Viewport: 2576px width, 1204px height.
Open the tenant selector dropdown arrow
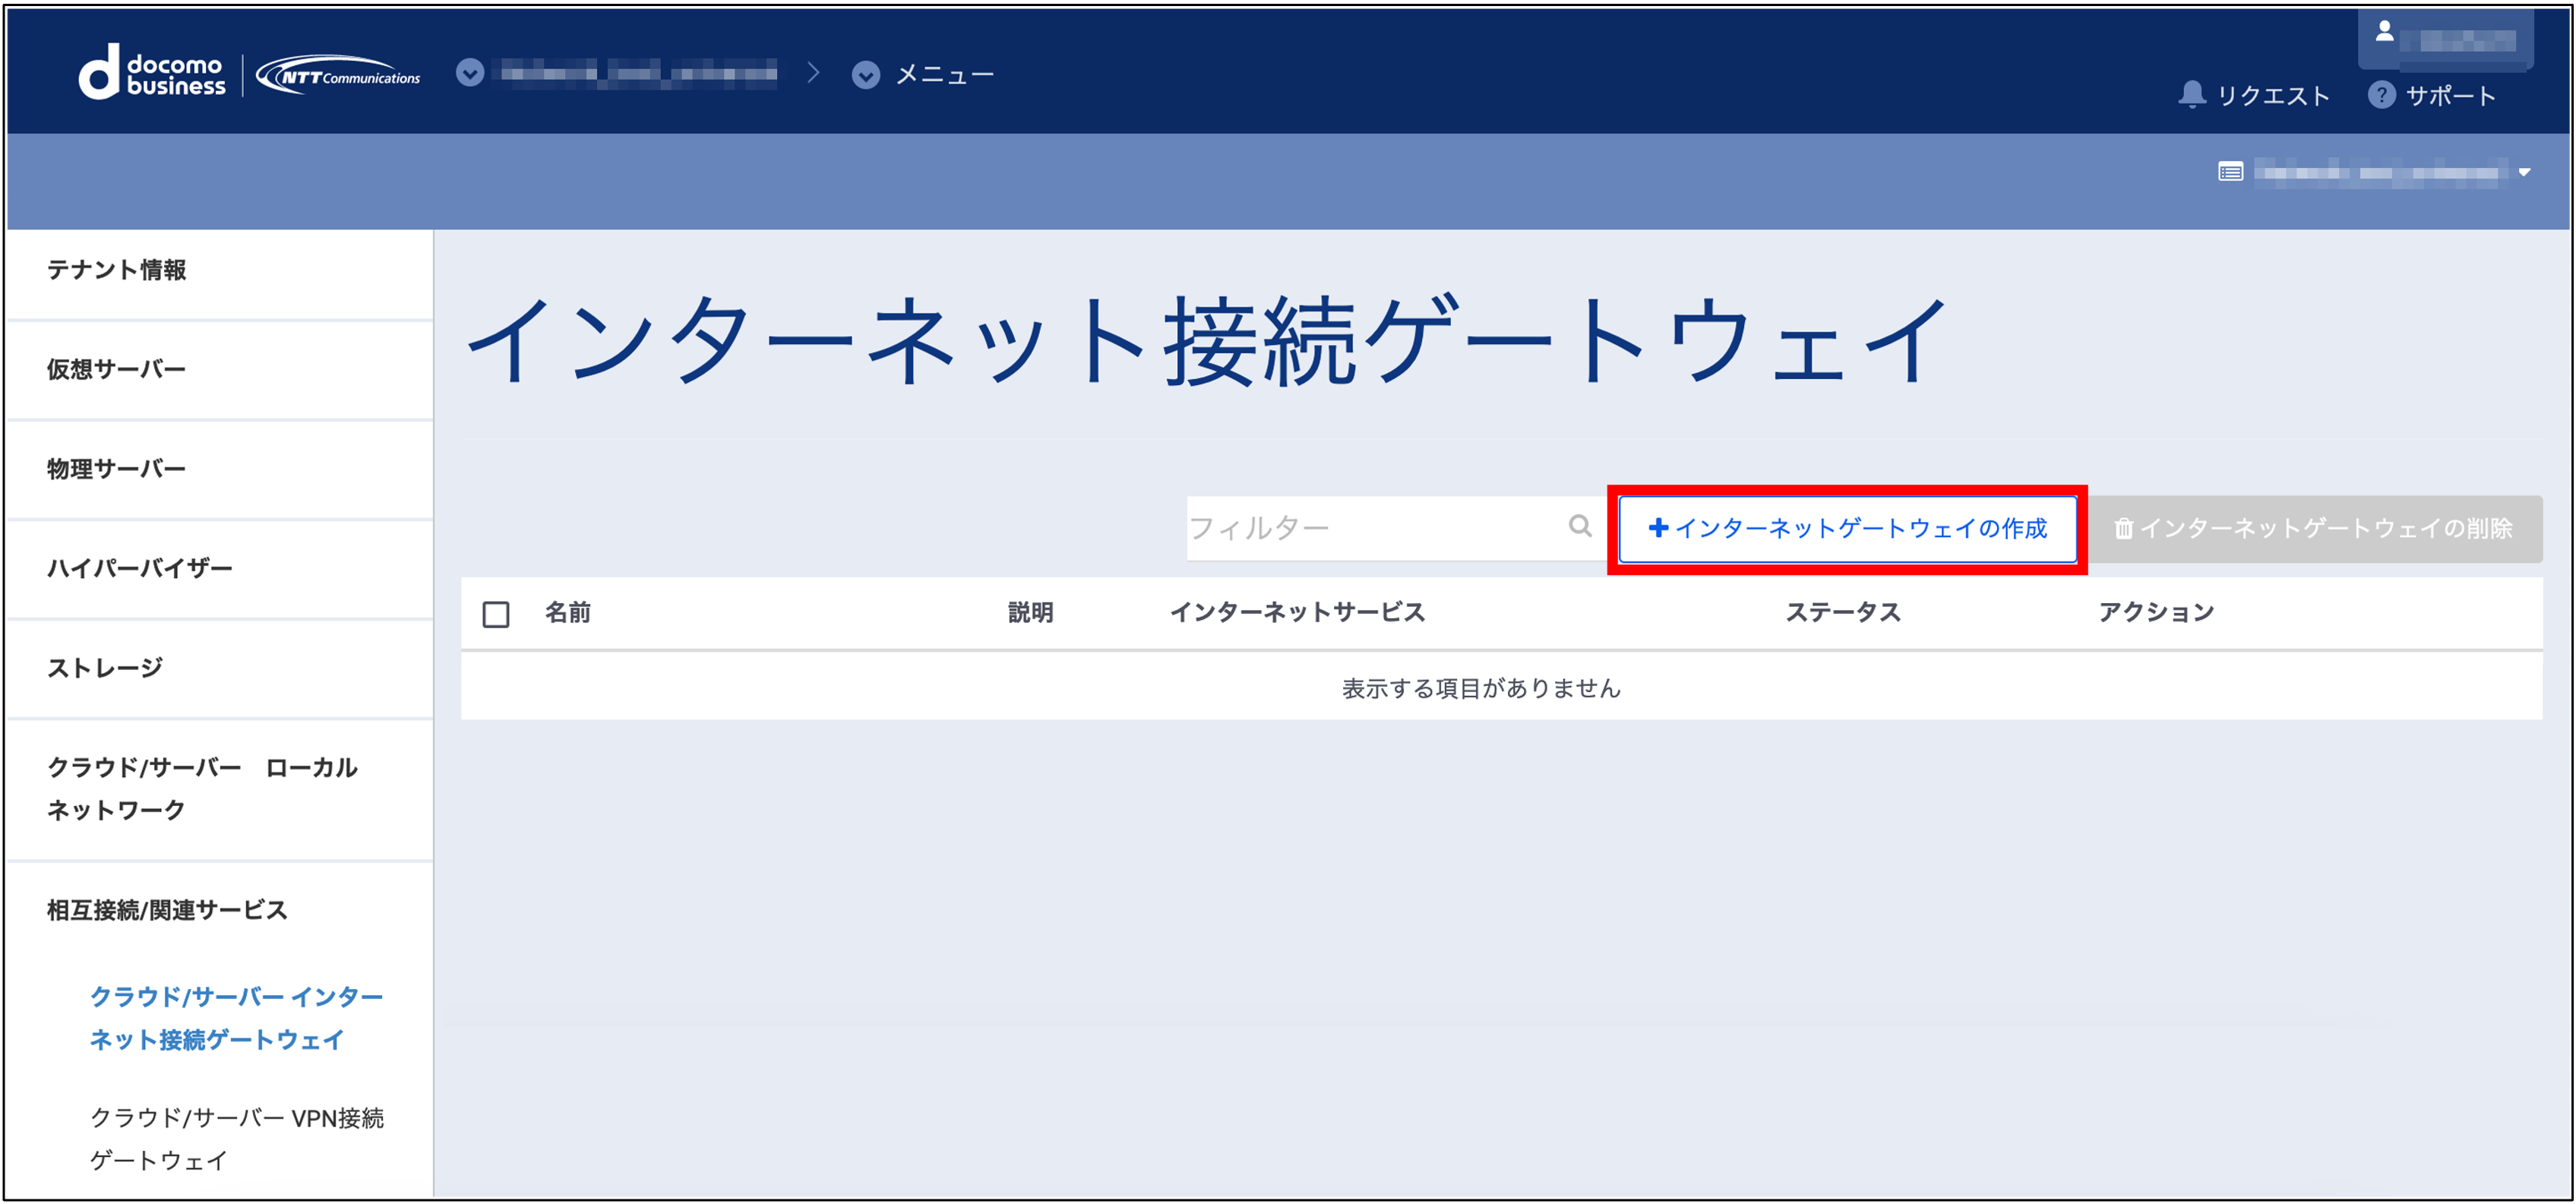coord(2524,172)
